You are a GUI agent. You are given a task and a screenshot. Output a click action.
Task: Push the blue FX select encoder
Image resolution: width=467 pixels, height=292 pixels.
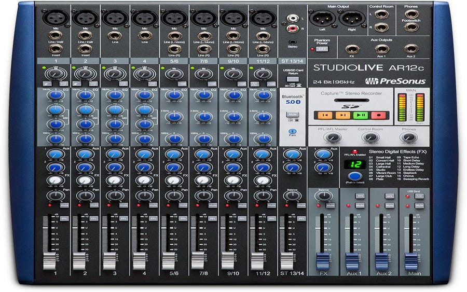pyautogui.click(x=355, y=176)
